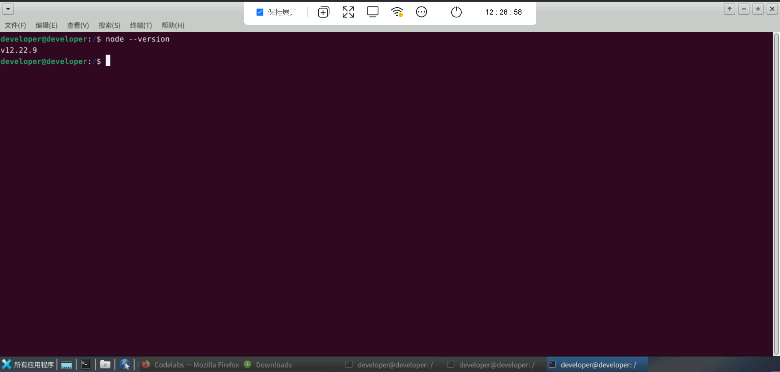
Task: Click the node --version command text
Action: tap(137, 39)
